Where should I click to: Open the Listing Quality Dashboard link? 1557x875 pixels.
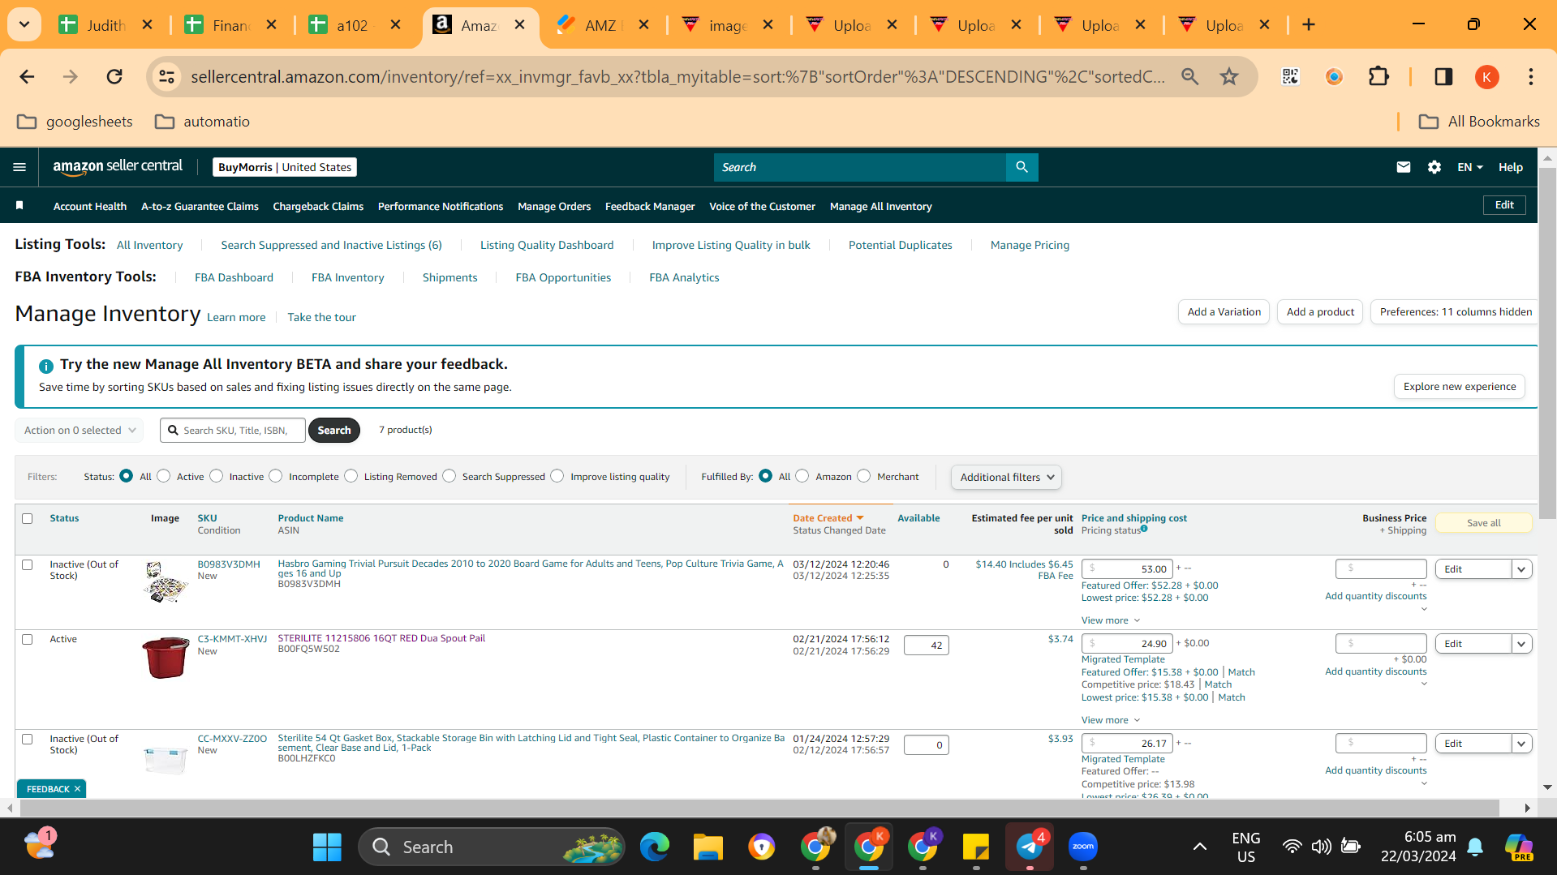(x=547, y=245)
